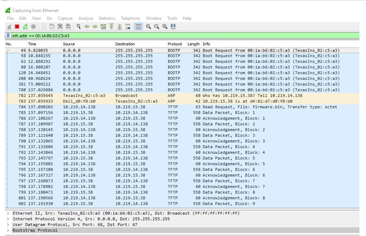Select packet 782 ARP Who has row

tap(182, 95)
